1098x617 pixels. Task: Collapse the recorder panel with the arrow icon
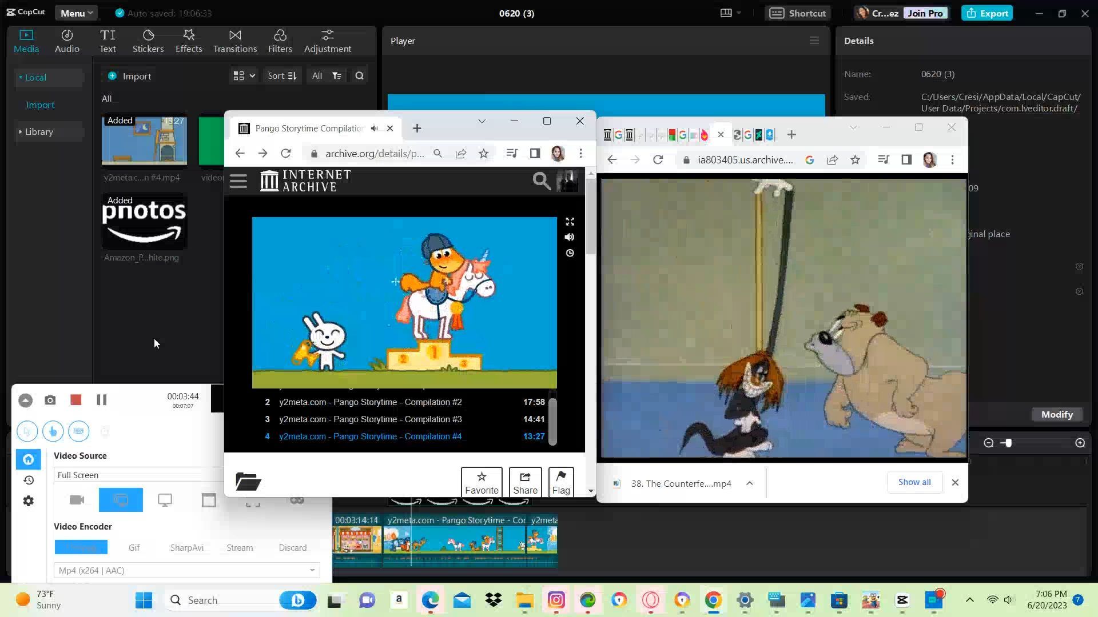coord(25,400)
